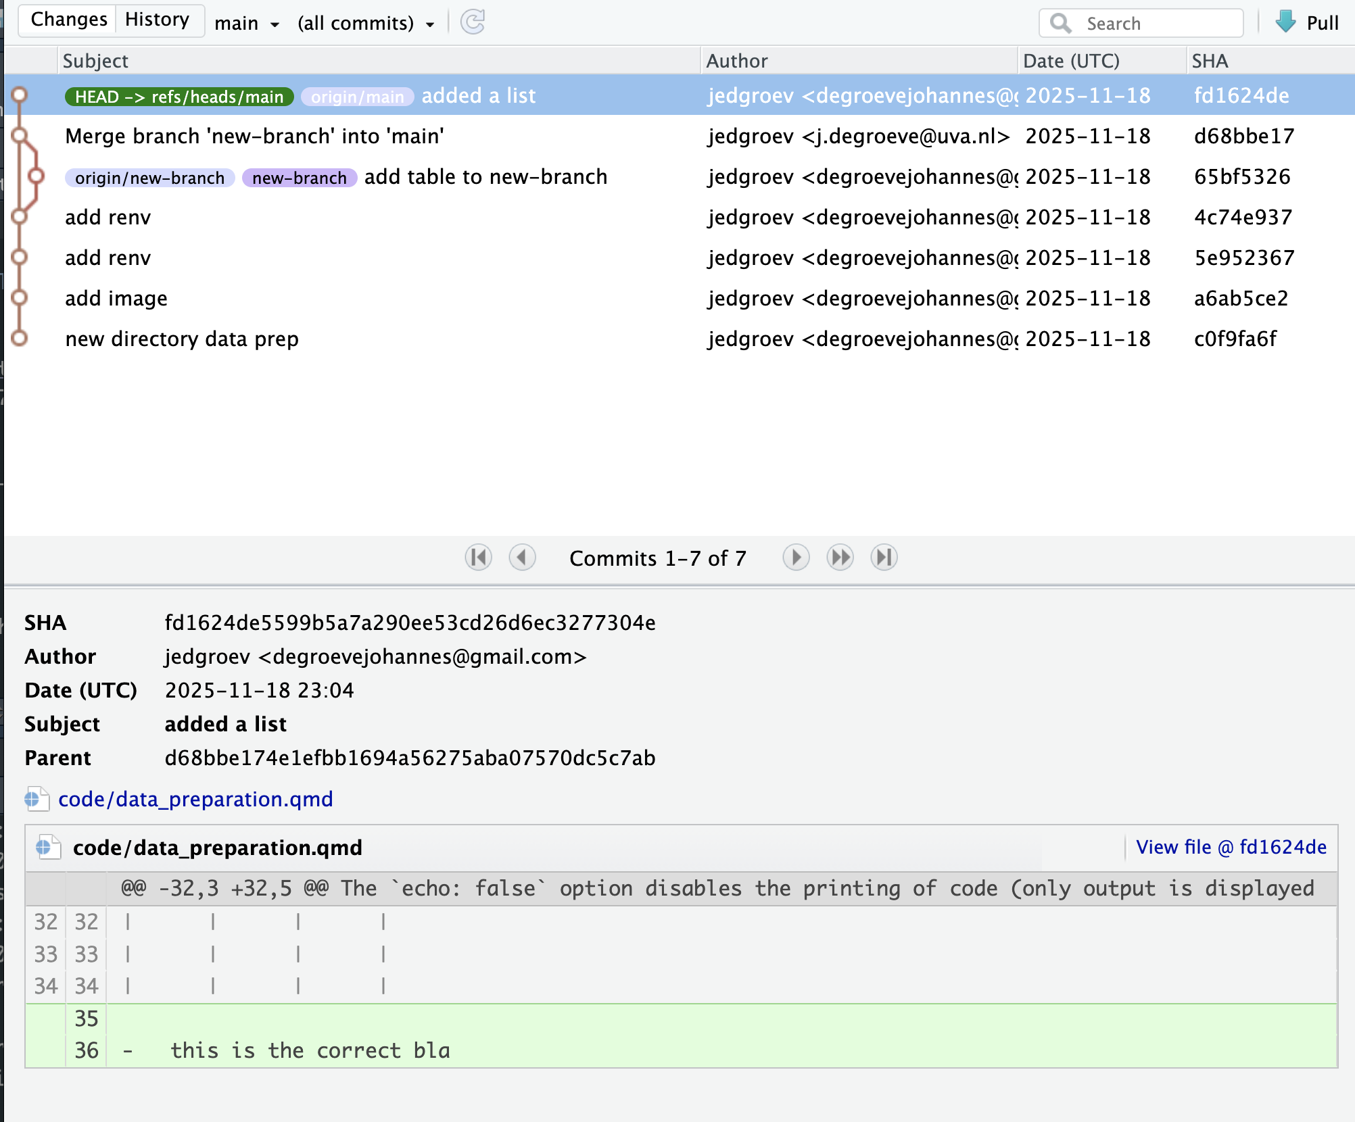
Task: Switch to the History tab
Action: pyautogui.click(x=158, y=20)
